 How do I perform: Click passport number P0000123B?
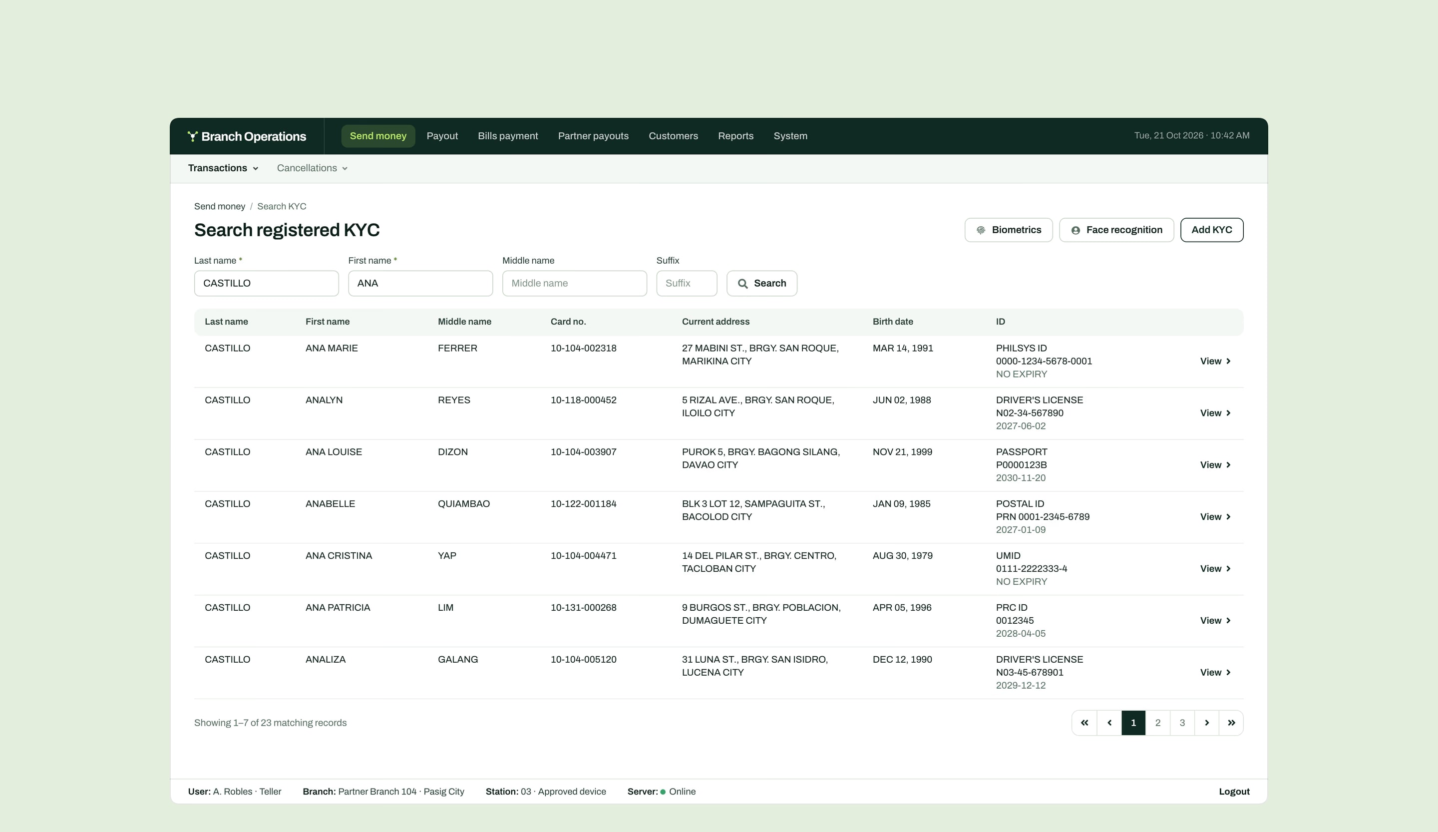(x=1021, y=465)
